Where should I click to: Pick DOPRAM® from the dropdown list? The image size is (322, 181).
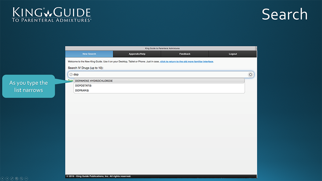159,90
